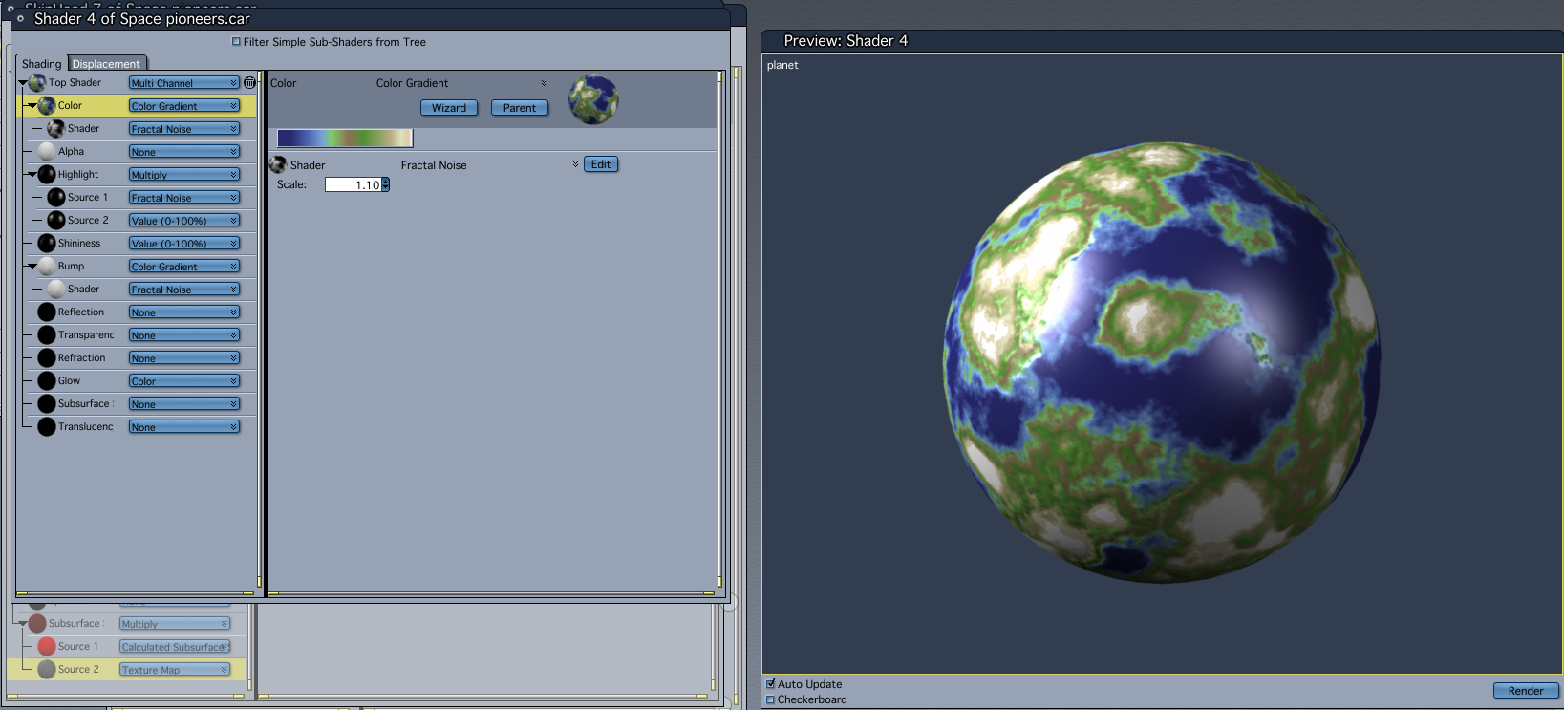
Task: Open the Top Shader Multi Channel dropdown
Action: (183, 83)
